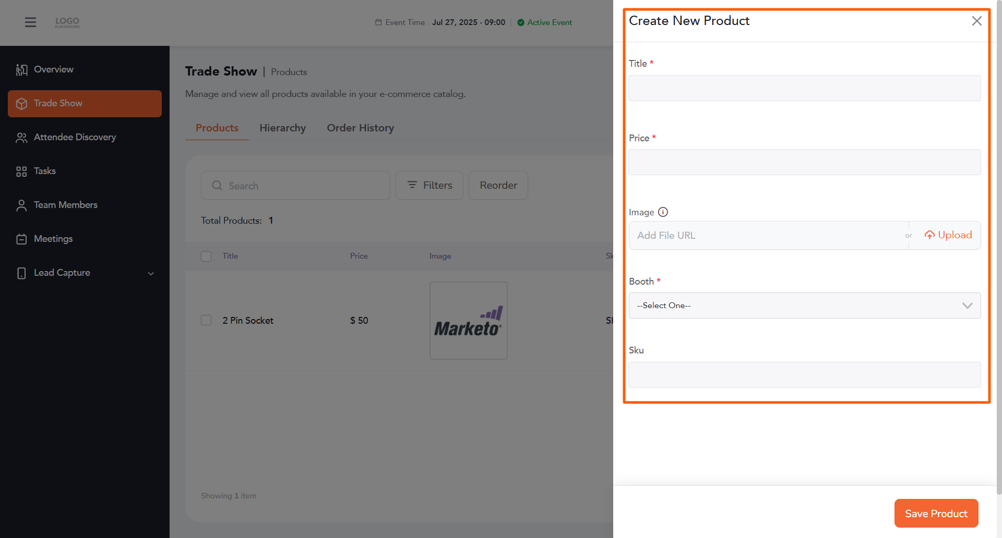Focus the Title input field
Viewport: 1002px width, 538px height.
pos(805,88)
